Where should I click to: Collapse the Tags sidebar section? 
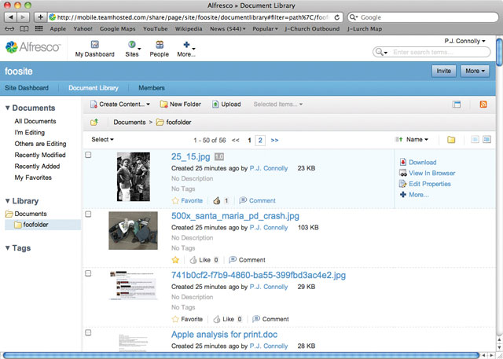pos(18,248)
